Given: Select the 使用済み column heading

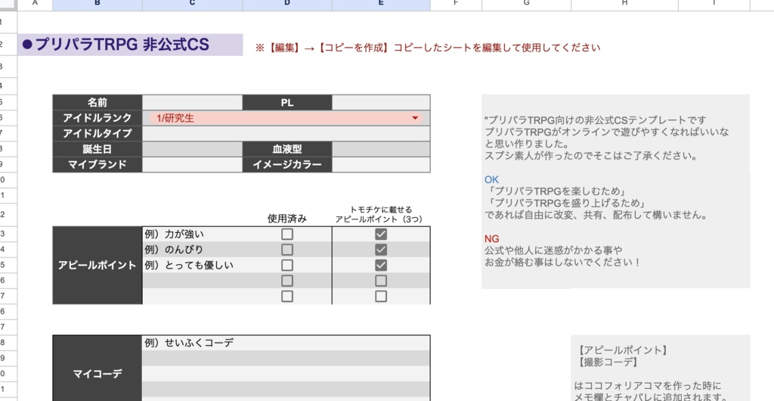Looking at the screenshot, I should pyautogui.click(x=286, y=219).
